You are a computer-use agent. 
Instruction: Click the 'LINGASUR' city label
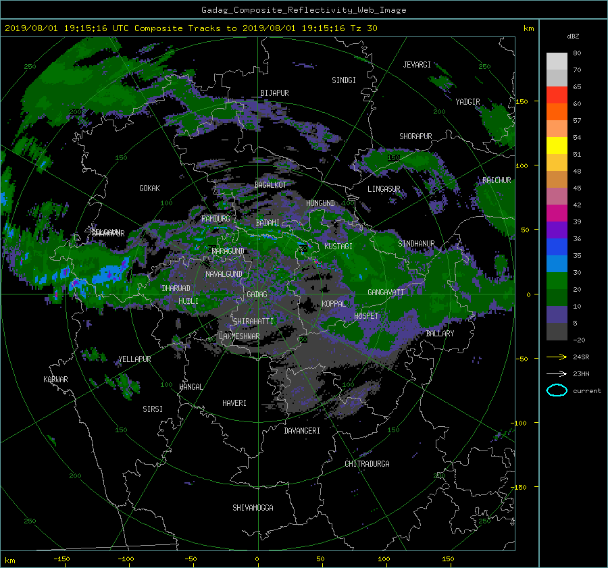click(x=384, y=189)
